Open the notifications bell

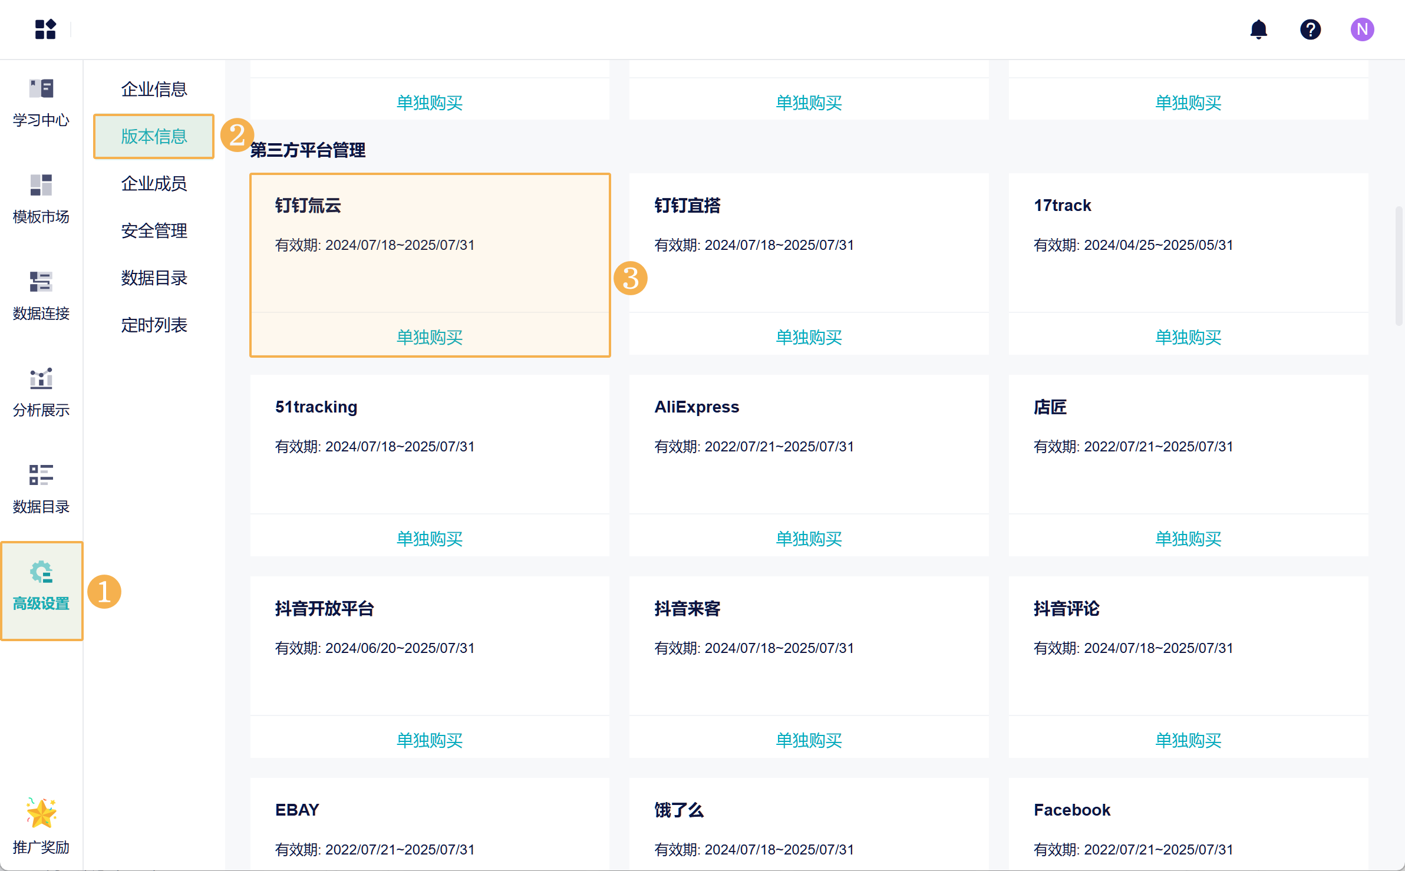pyautogui.click(x=1258, y=29)
